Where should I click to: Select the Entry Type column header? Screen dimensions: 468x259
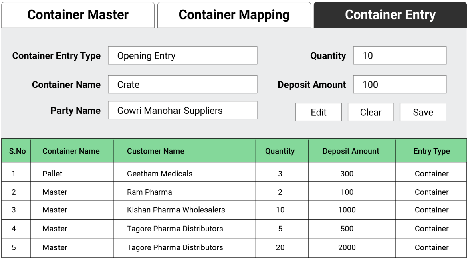(431, 151)
